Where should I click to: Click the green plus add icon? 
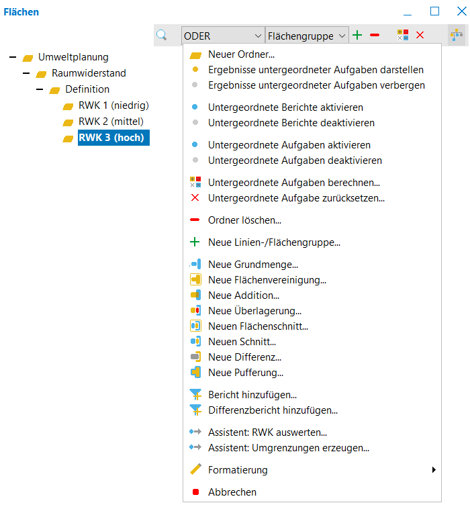[357, 36]
